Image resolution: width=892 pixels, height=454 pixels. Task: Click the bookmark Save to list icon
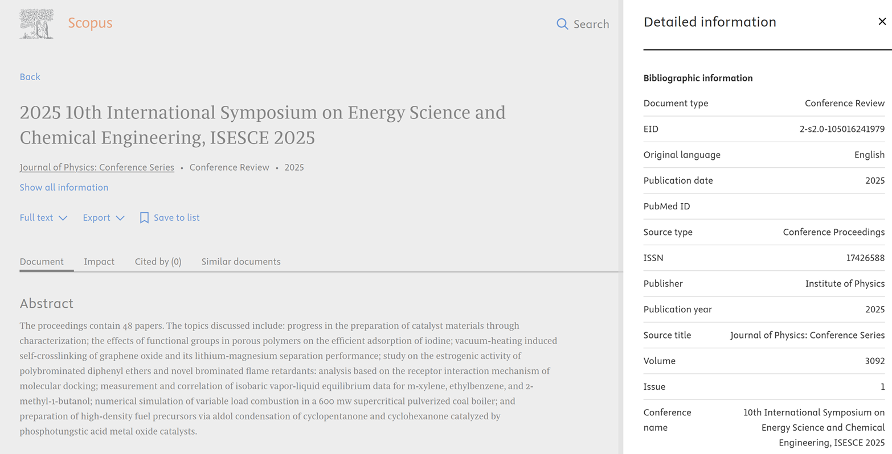[144, 217]
